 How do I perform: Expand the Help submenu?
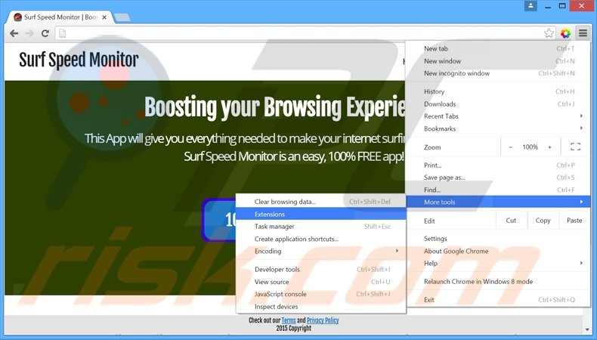pyautogui.click(x=499, y=263)
